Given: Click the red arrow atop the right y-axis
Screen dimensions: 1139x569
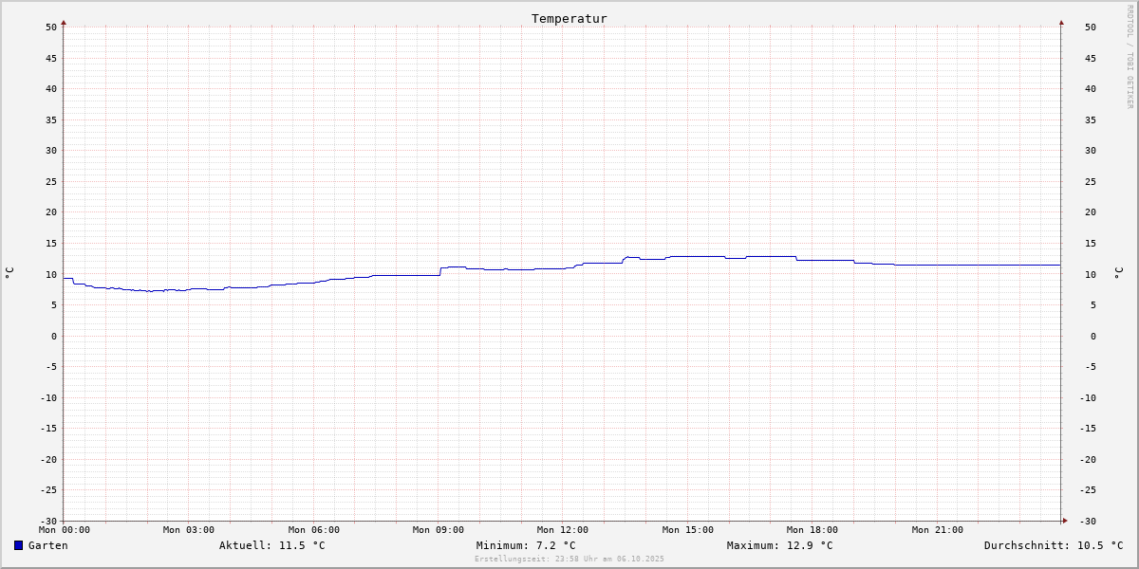Looking at the screenshot, I should tap(1061, 22).
